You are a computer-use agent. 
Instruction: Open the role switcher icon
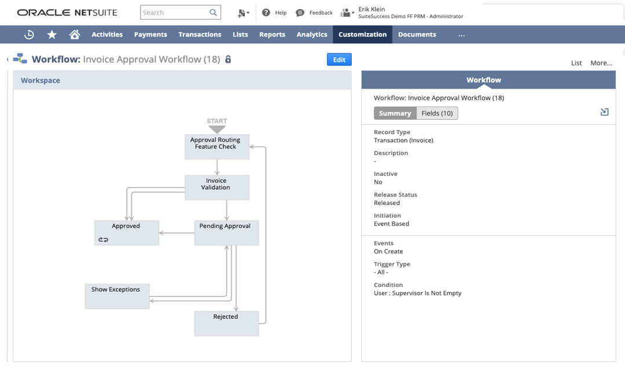(347, 13)
